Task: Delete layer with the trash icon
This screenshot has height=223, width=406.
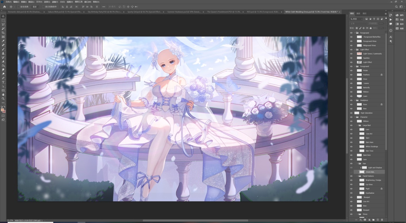Action: 382,220
